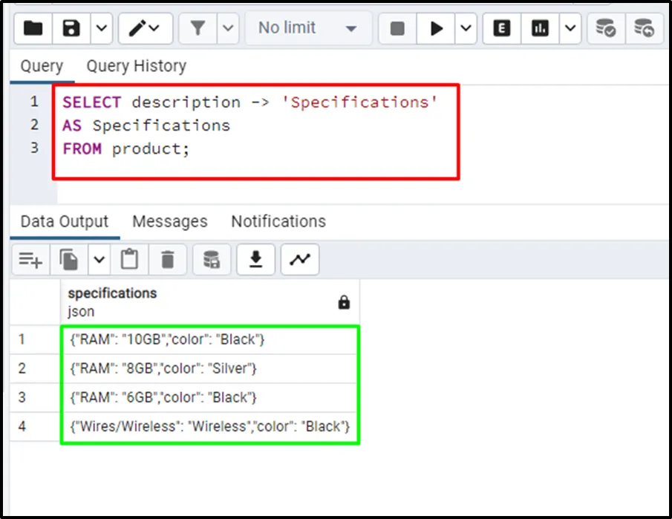Click the Explain query E icon
The width and height of the screenshot is (672, 519).
[502, 28]
